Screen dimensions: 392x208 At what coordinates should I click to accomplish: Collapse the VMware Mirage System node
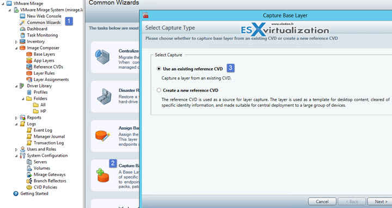click(x=9, y=10)
